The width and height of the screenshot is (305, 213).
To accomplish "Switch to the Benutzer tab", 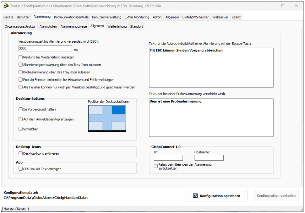I will point(23,17).
